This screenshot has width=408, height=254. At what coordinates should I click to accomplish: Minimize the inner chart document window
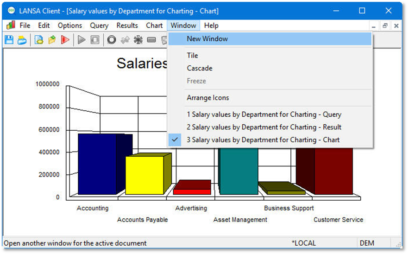[374, 26]
